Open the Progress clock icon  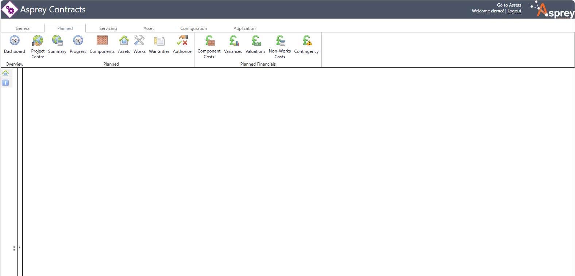(78, 41)
